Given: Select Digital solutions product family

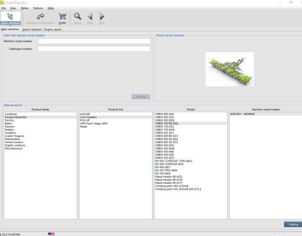Looking at the screenshot, I should coord(40,145).
